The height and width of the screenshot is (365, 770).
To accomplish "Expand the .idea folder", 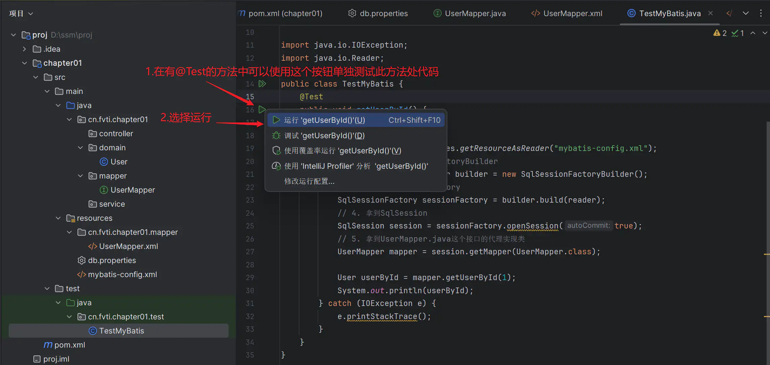I will tap(24, 49).
